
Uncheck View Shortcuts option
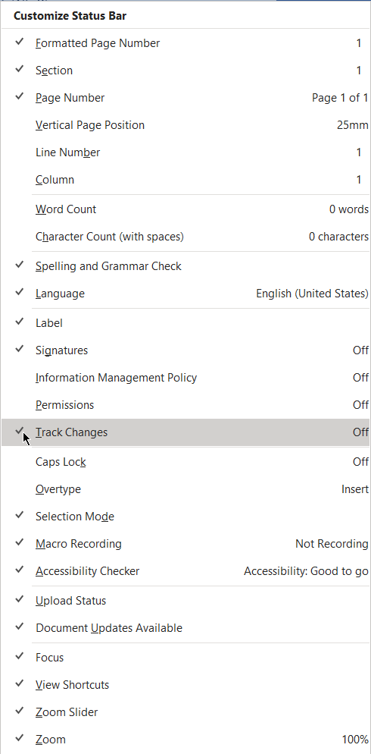click(185, 685)
